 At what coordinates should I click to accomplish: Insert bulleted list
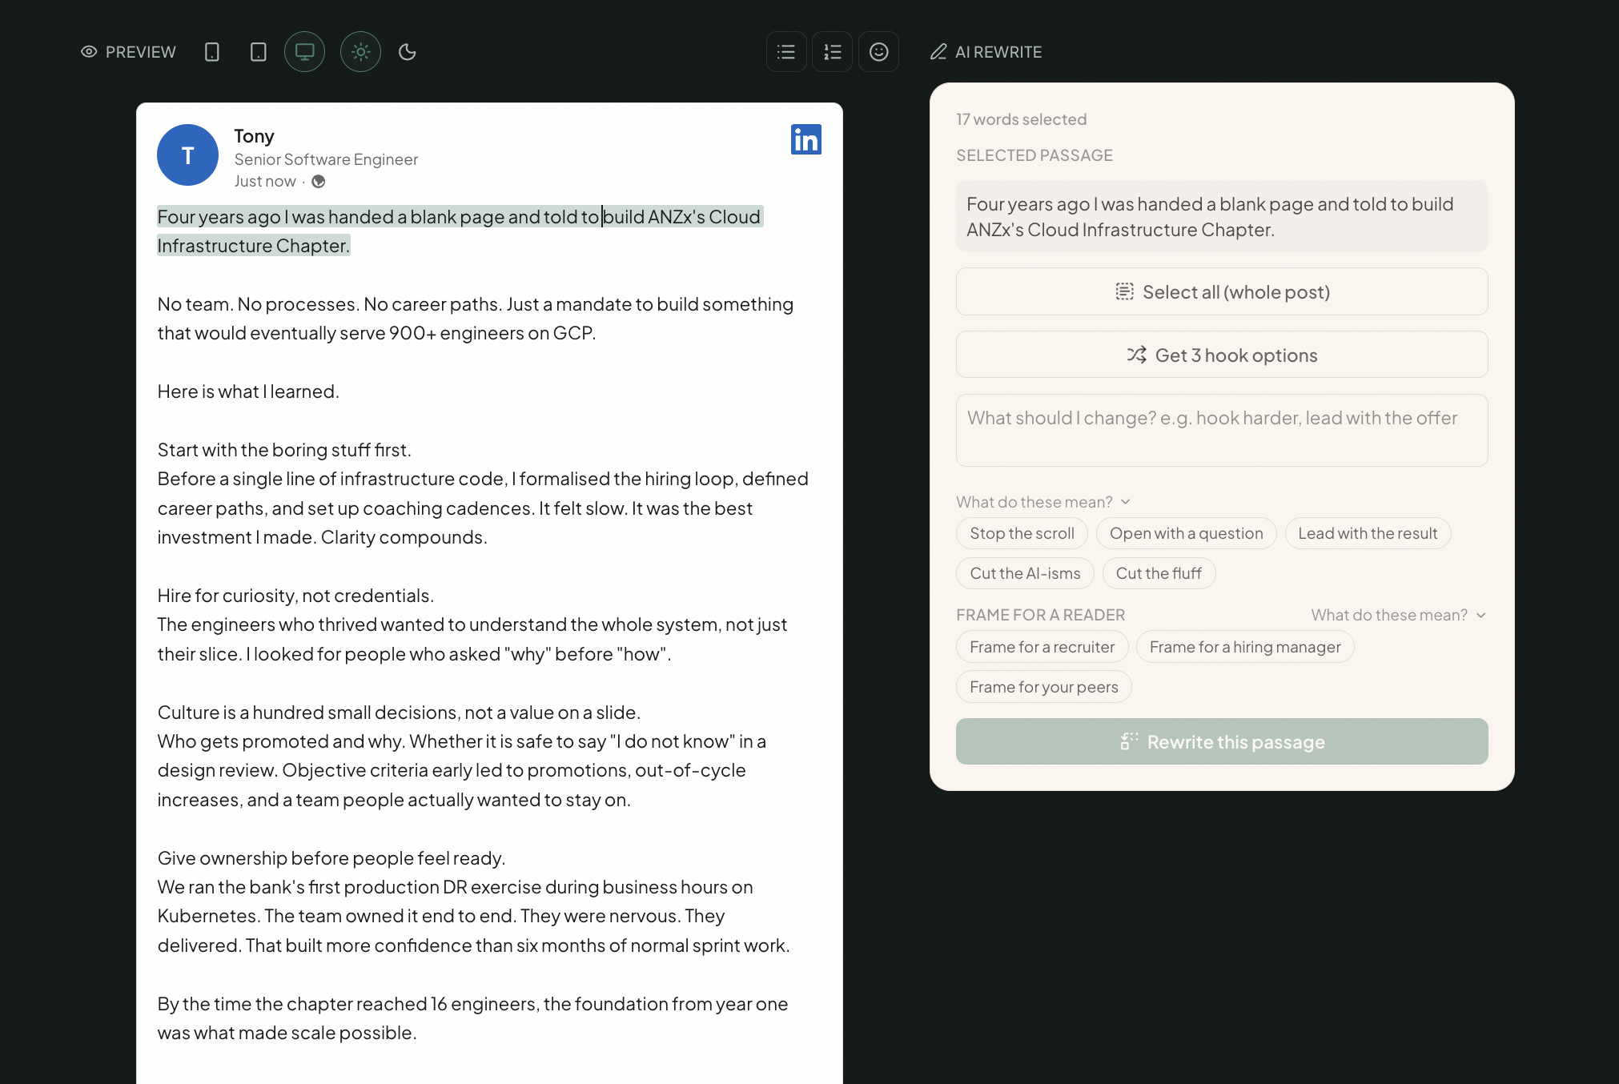coord(786,52)
